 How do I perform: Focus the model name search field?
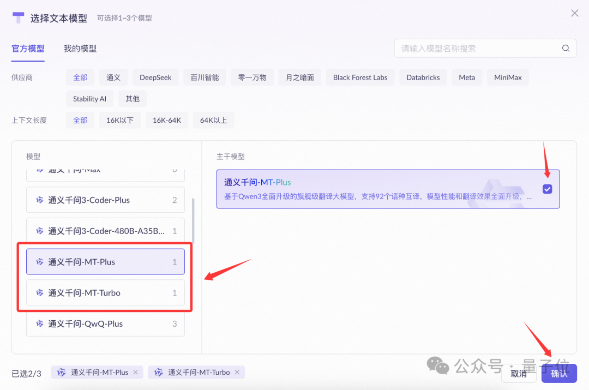click(477, 49)
